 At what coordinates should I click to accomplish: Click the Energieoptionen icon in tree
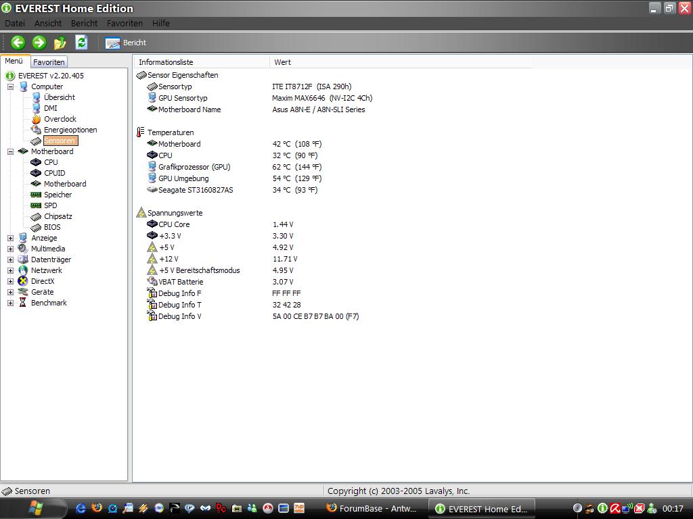37,130
